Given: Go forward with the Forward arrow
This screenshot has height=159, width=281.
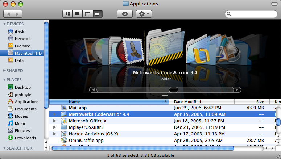Looking at the screenshot, I should 17,14.
